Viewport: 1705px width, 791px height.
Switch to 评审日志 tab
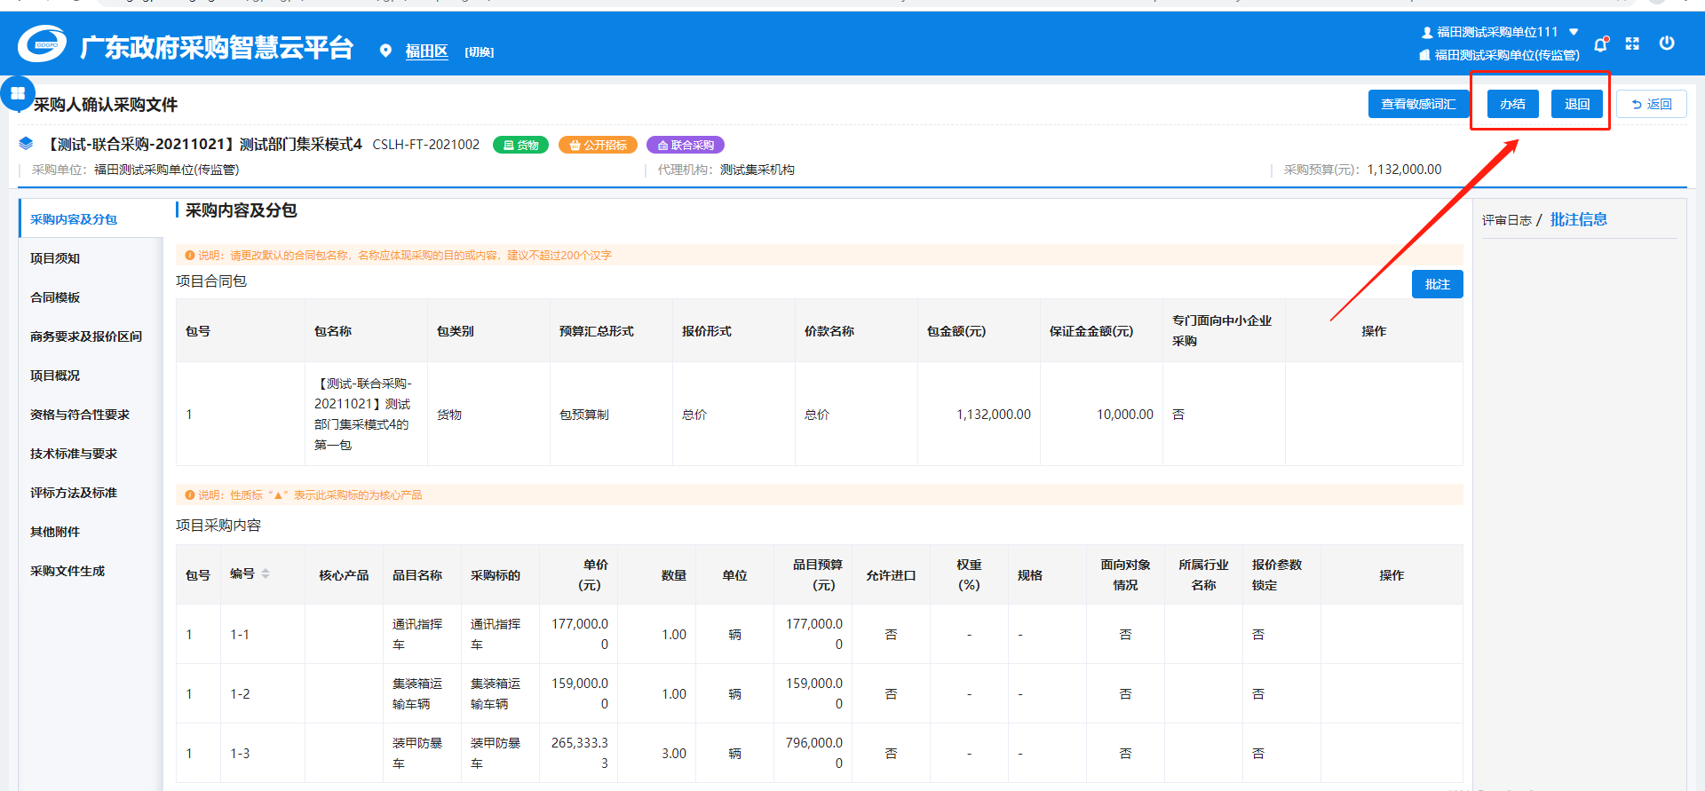[1506, 220]
